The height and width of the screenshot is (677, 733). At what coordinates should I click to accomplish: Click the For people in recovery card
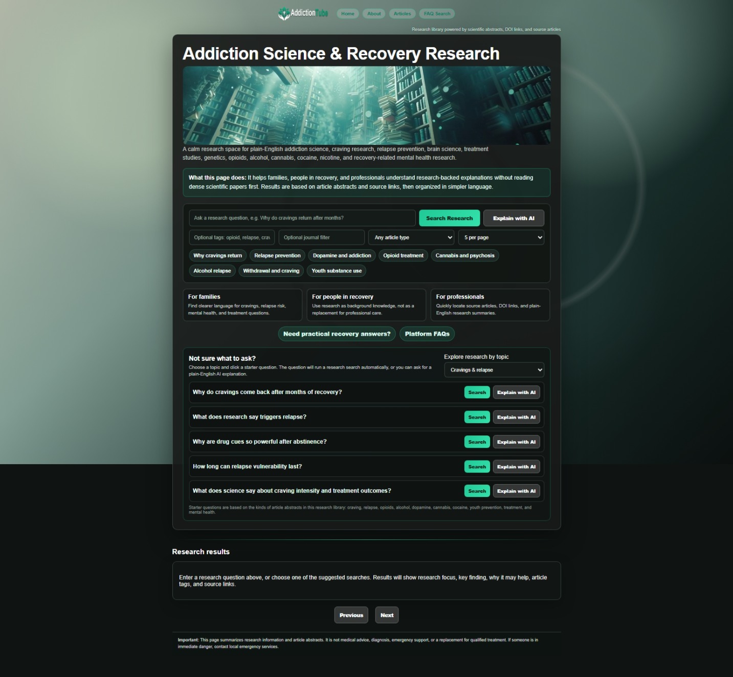(x=366, y=305)
